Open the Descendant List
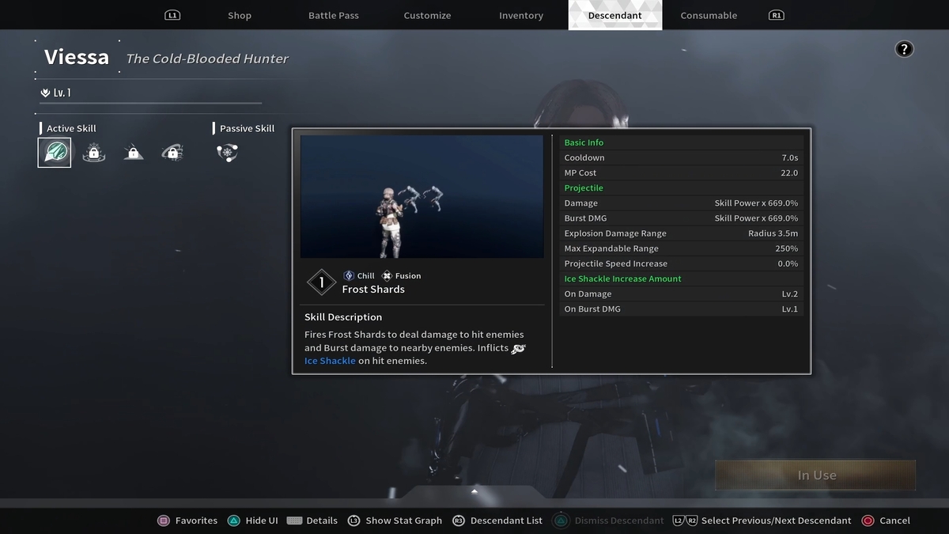 (497, 521)
